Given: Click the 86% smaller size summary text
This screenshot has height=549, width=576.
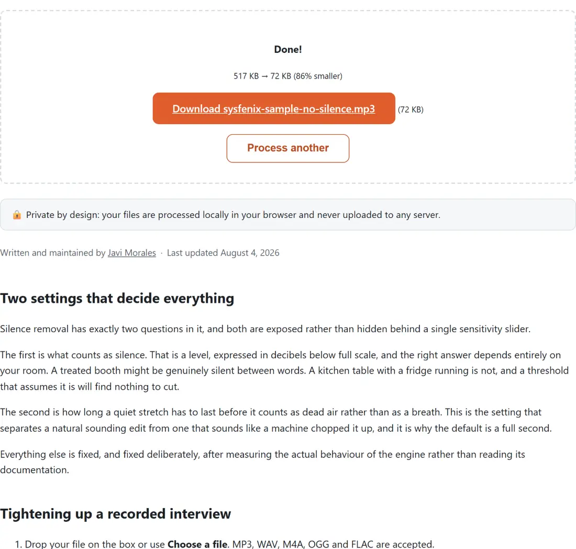Looking at the screenshot, I should tap(318, 76).
